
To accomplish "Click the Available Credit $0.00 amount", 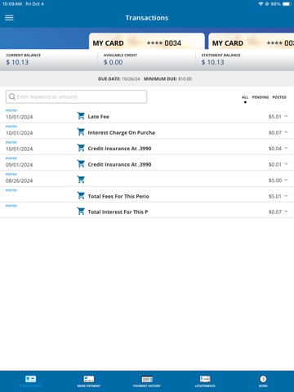I will pos(113,62).
